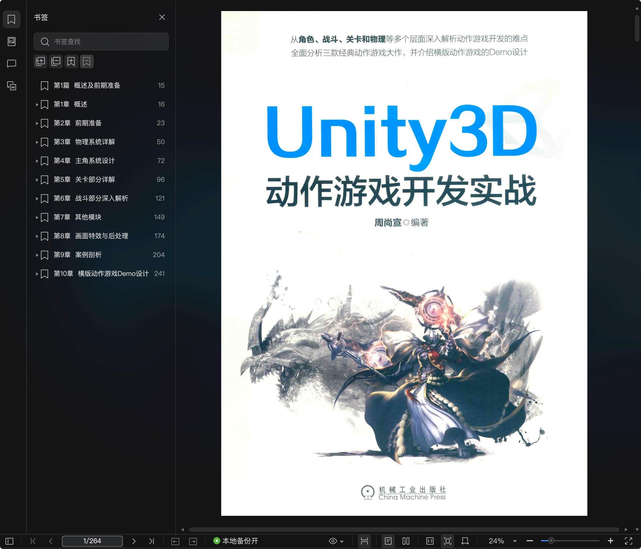
Task: Click the zoom slider handle
Action: 551,541
